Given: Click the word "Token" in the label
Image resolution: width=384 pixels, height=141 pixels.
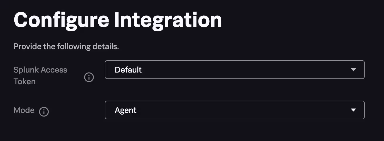Looking at the screenshot, I should pyautogui.click(x=25, y=81).
